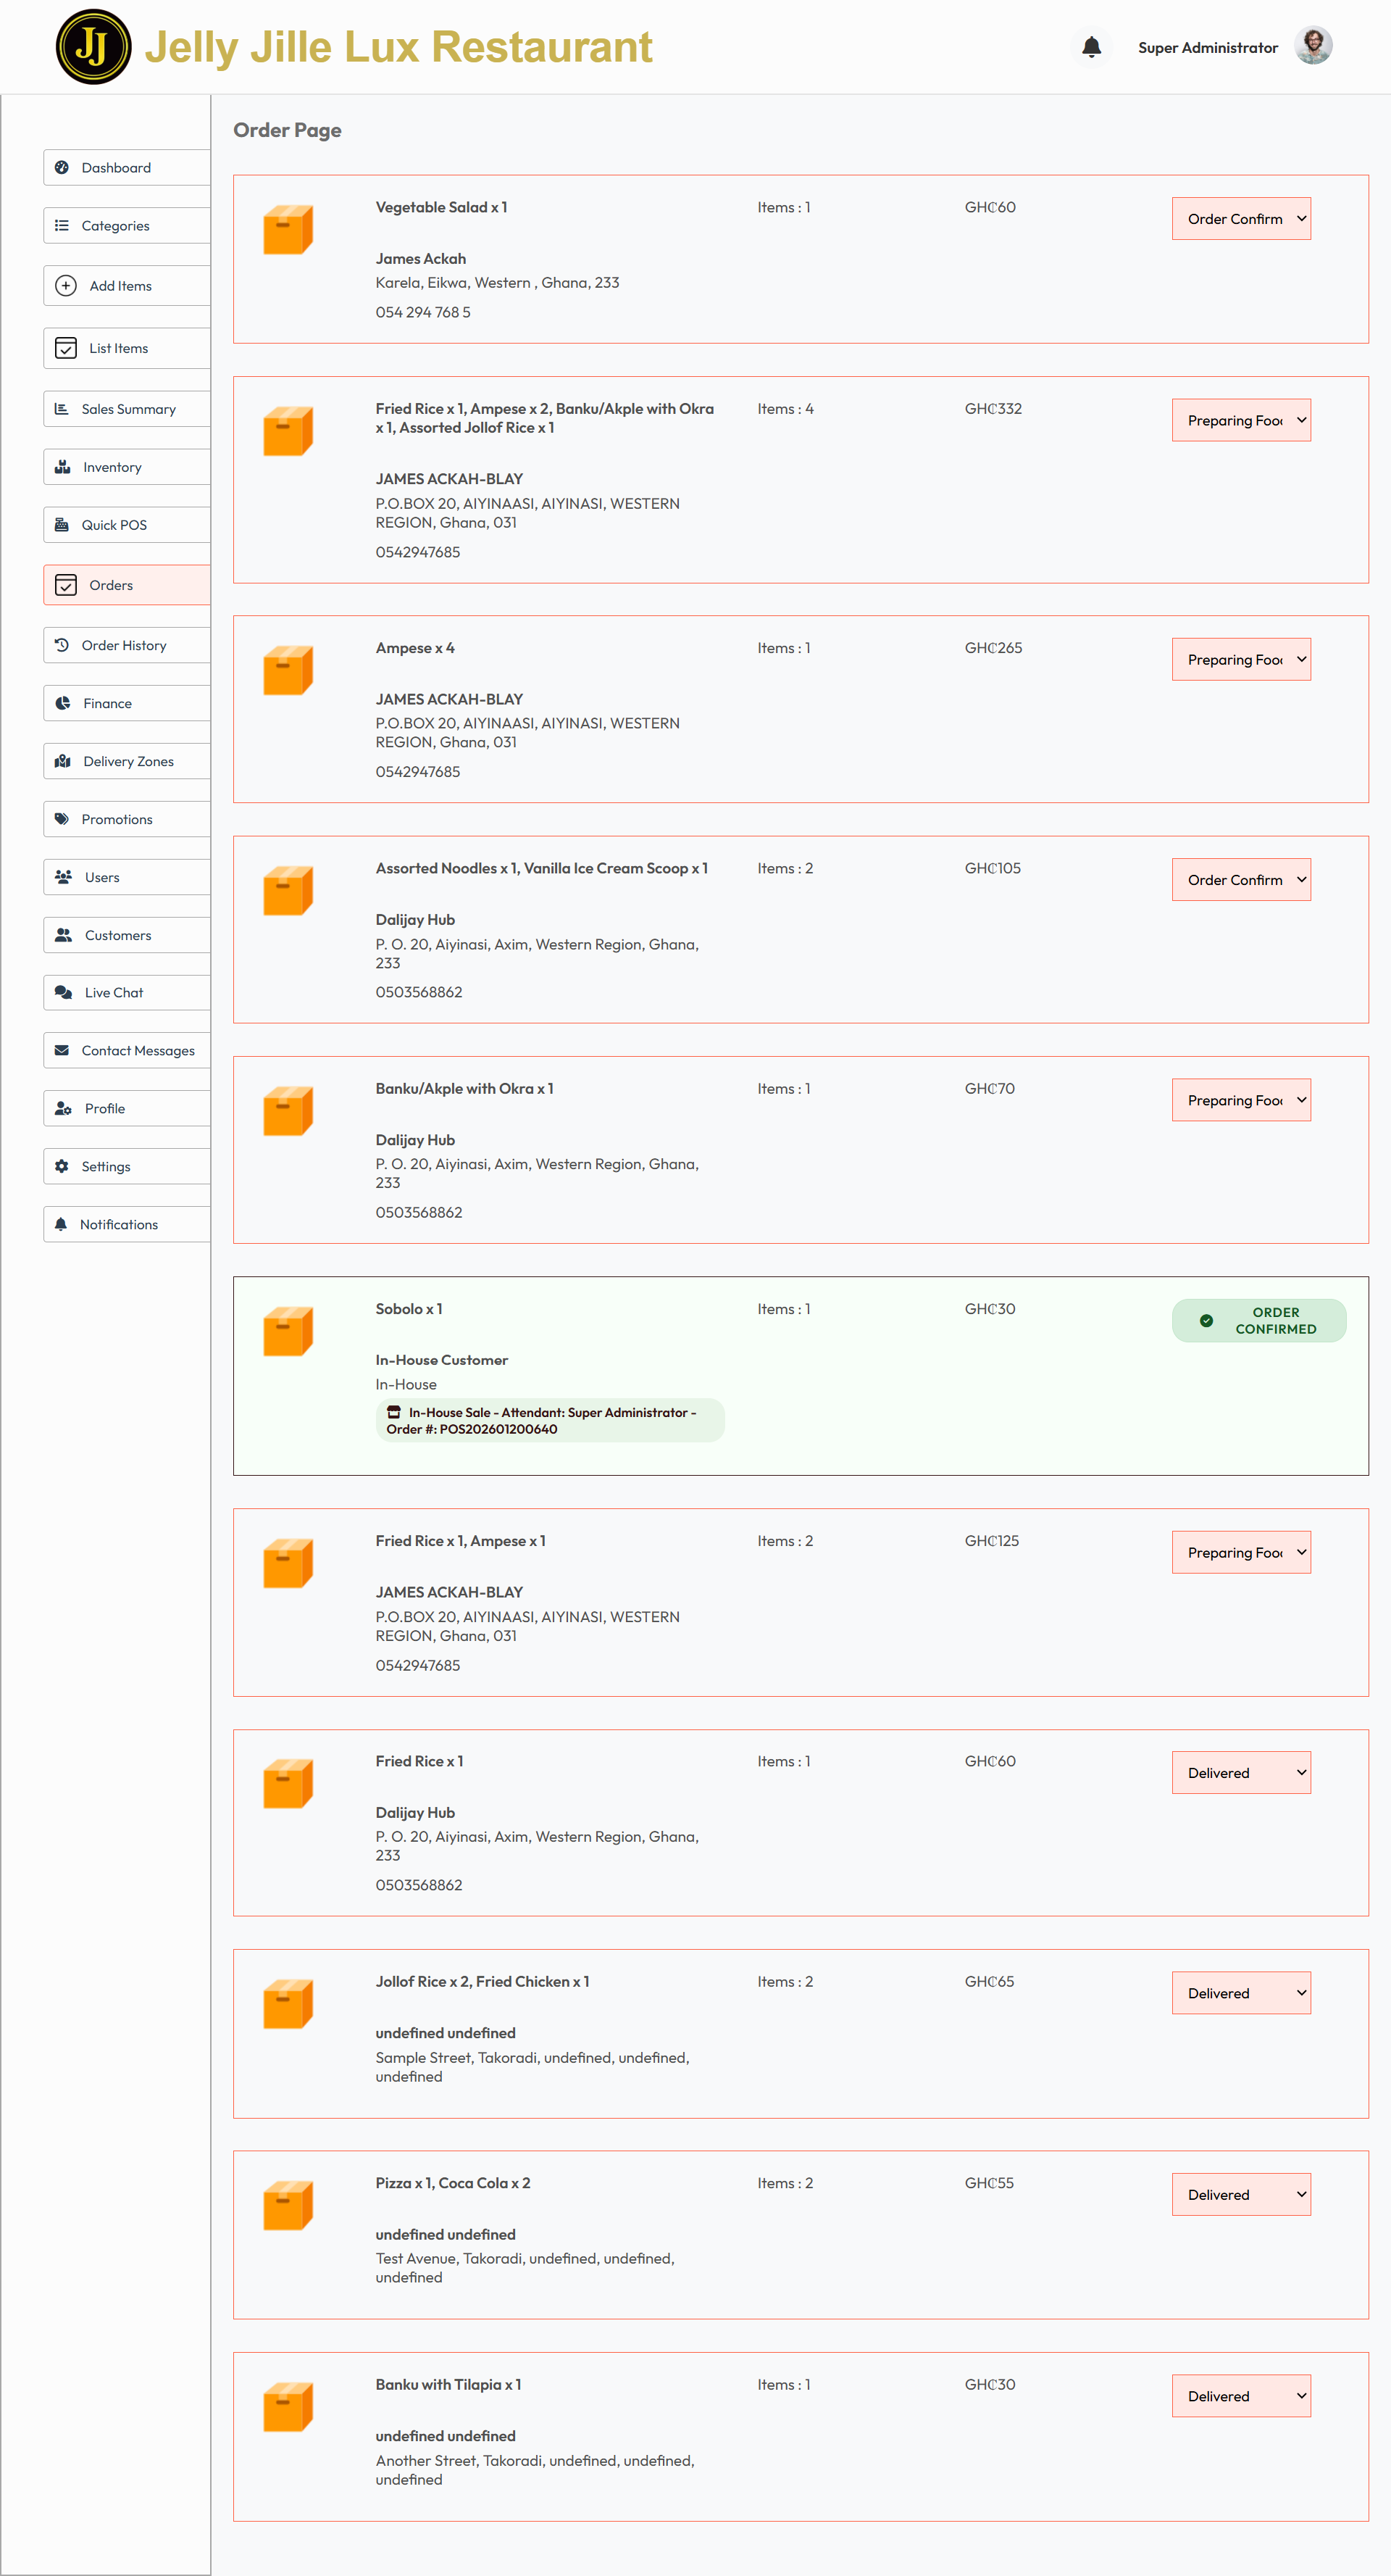Open the Delivered dropdown for Banku with Tilapia
This screenshot has width=1391, height=2576.
pos(1241,2396)
